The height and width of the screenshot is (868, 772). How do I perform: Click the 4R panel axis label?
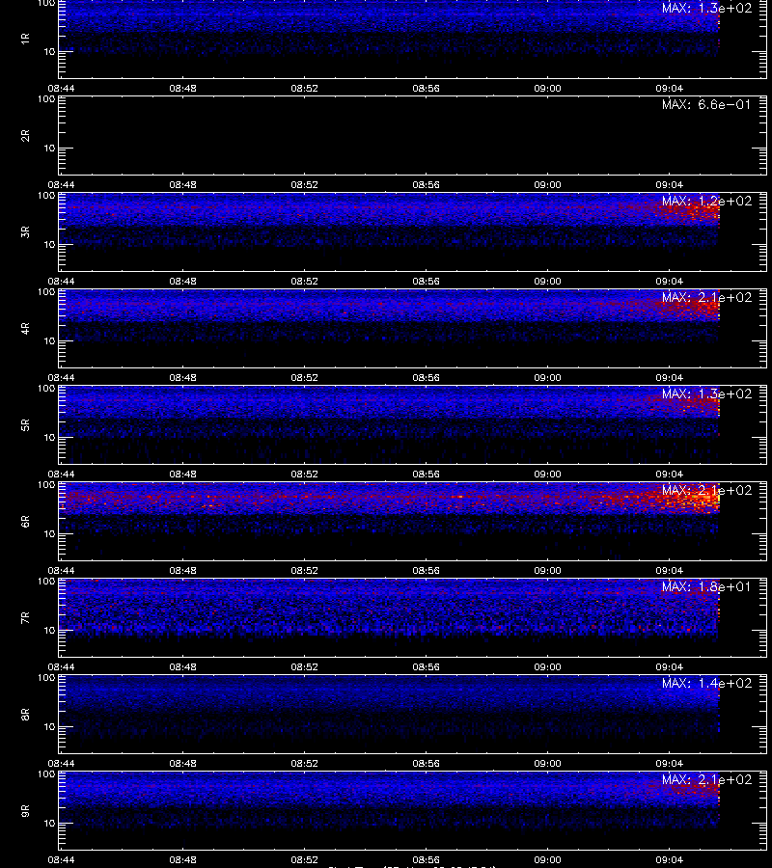tap(25, 328)
